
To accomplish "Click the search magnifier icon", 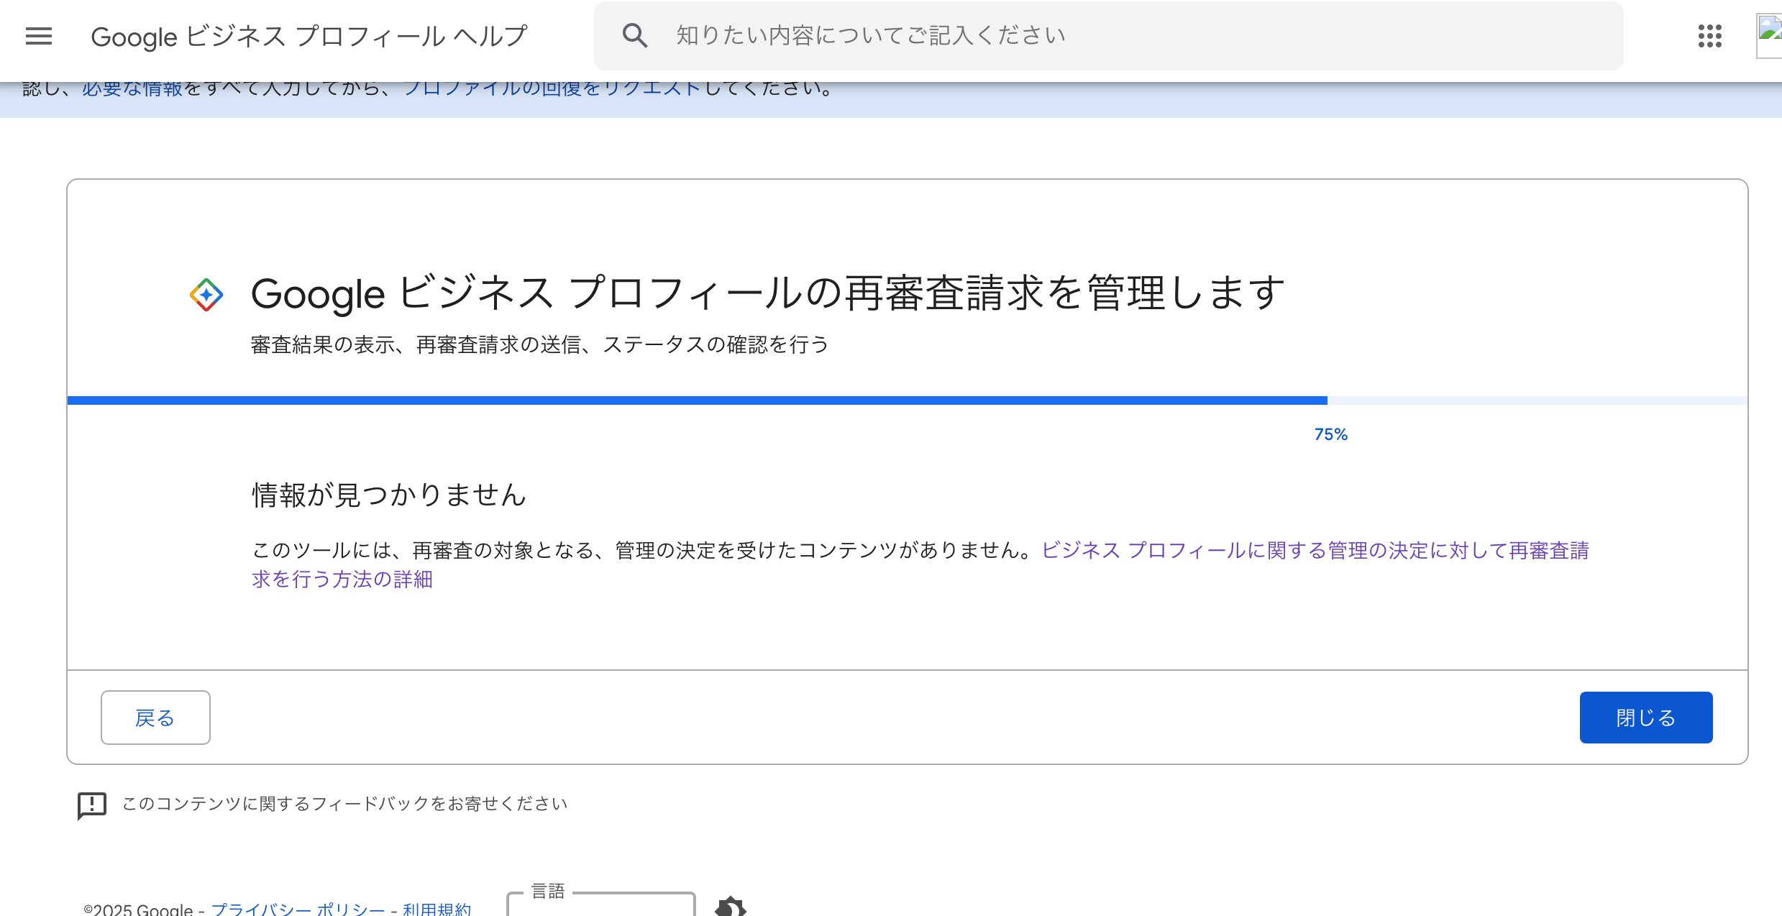I will (x=634, y=35).
